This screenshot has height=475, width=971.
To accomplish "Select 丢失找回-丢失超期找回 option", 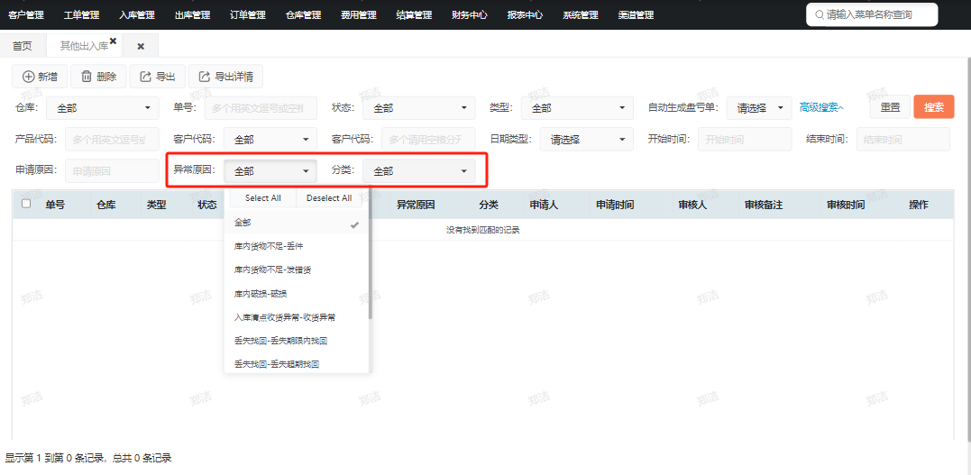I will coord(297,364).
